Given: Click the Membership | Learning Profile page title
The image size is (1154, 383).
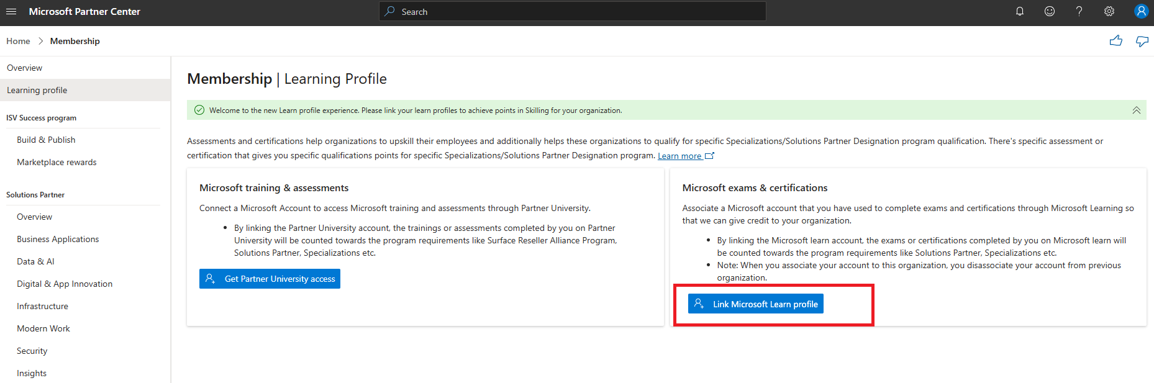Looking at the screenshot, I should click(x=287, y=79).
